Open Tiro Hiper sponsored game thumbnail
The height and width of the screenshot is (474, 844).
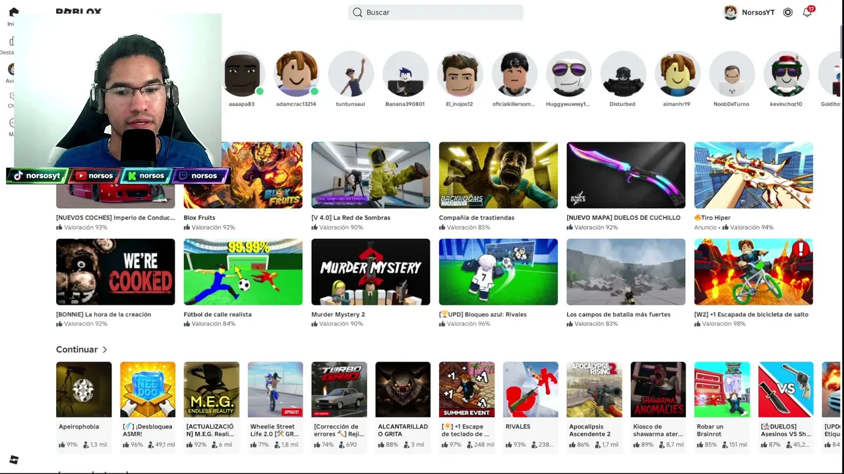pos(754,175)
